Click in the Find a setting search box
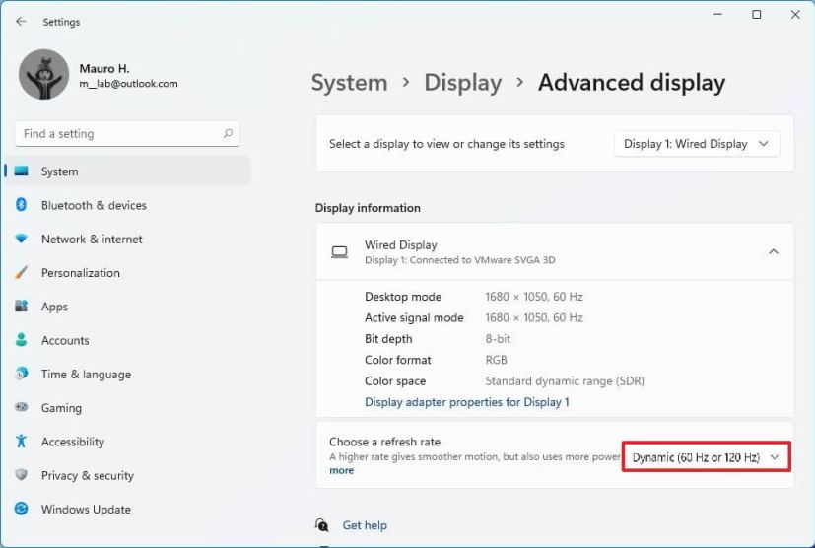Screen dimensions: 815x548 coord(118,134)
